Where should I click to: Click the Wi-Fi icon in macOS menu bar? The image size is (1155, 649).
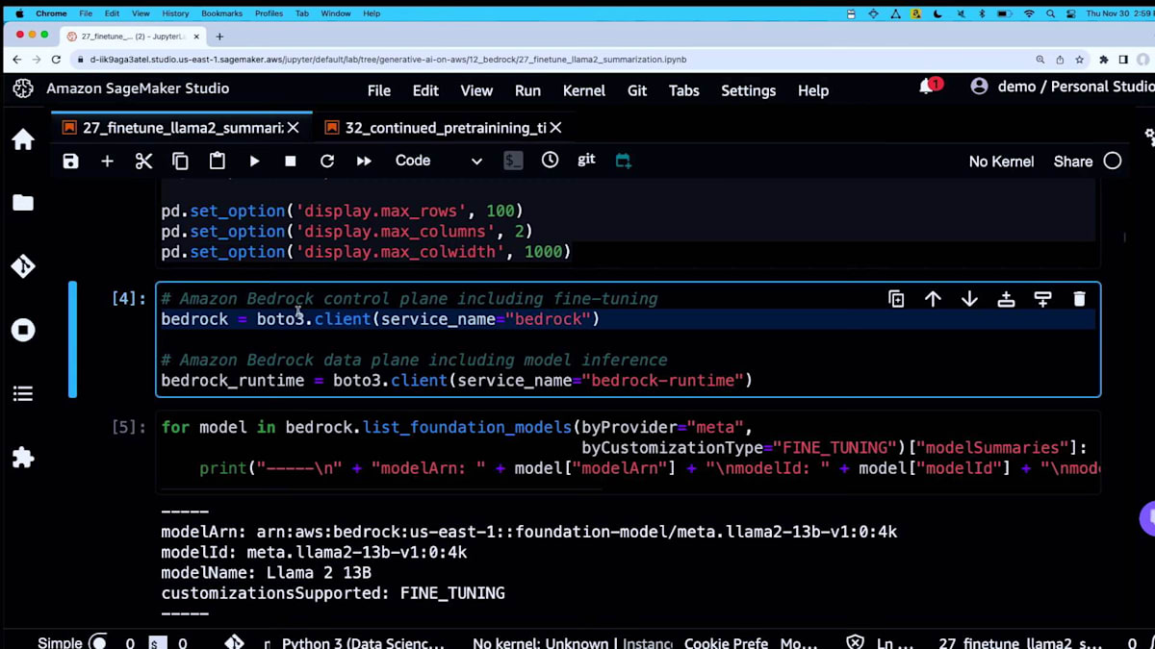tap(1028, 13)
